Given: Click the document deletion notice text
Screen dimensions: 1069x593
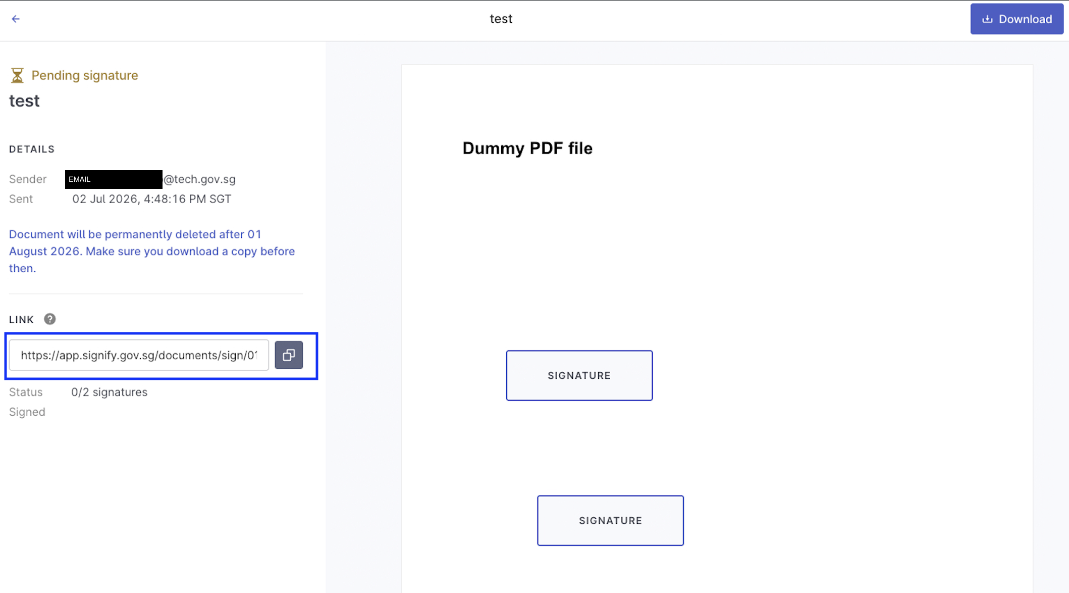Looking at the screenshot, I should pos(152,251).
